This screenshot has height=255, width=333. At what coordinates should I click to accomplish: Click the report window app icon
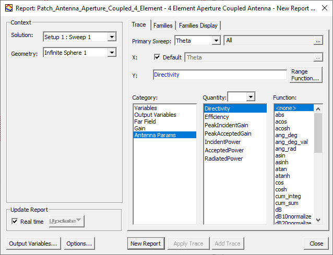(x=9, y=8)
